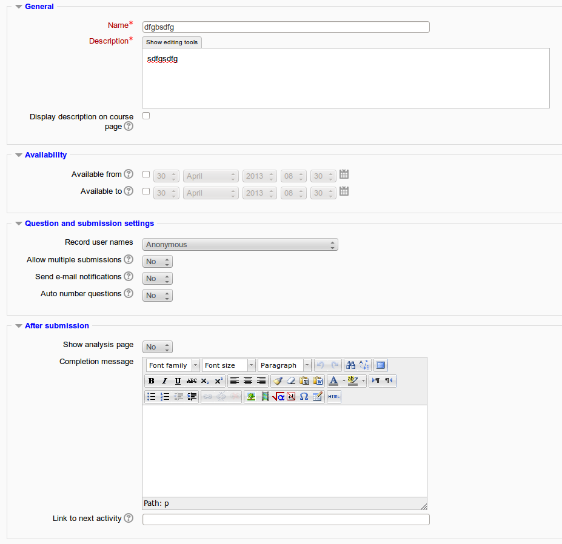
Task: Open help for Display description on course page
Action: click(129, 126)
